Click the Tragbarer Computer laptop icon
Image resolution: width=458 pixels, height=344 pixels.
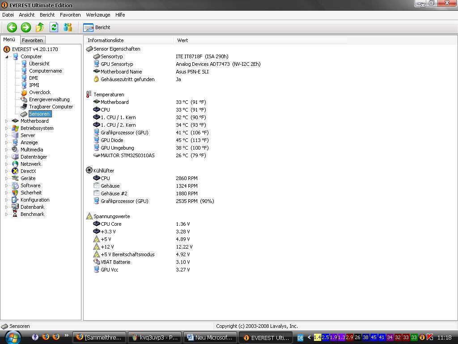point(24,107)
